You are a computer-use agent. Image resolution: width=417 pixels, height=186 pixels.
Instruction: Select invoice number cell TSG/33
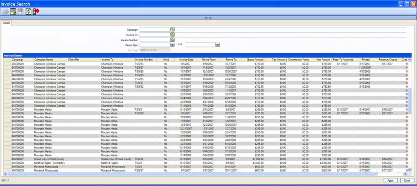145,79
